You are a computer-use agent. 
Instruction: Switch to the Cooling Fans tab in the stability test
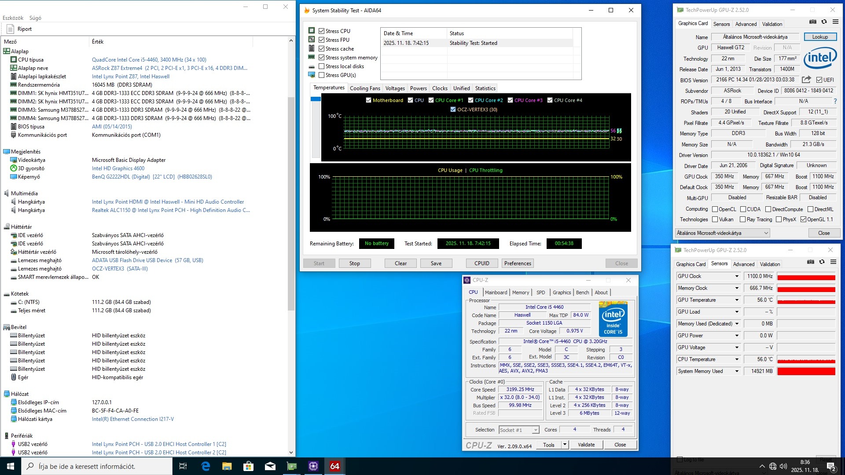(365, 88)
